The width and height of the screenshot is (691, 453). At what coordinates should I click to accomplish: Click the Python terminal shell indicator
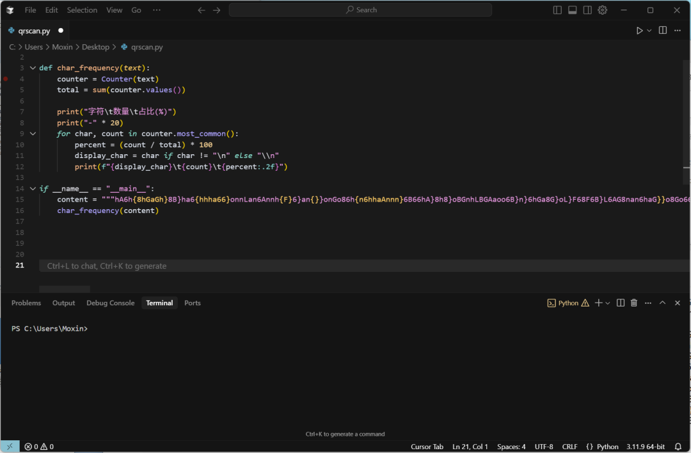tap(563, 303)
